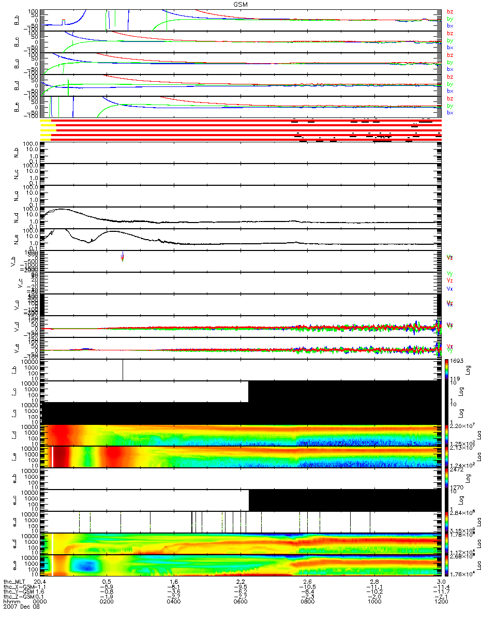Click the MLT value 3.0
The image size is (481, 621).
(x=440, y=581)
